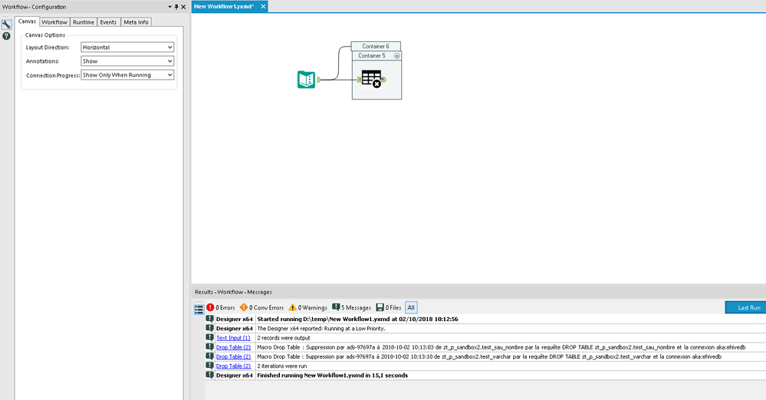Pin the Workflow Configuration panel
The width and height of the screenshot is (766, 400).
pyautogui.click(x=176, y=7)
